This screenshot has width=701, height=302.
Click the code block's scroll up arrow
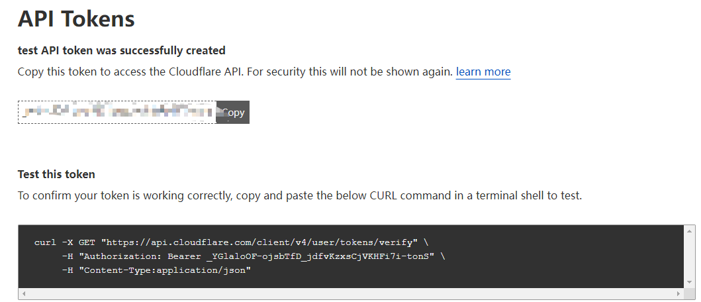690,230
